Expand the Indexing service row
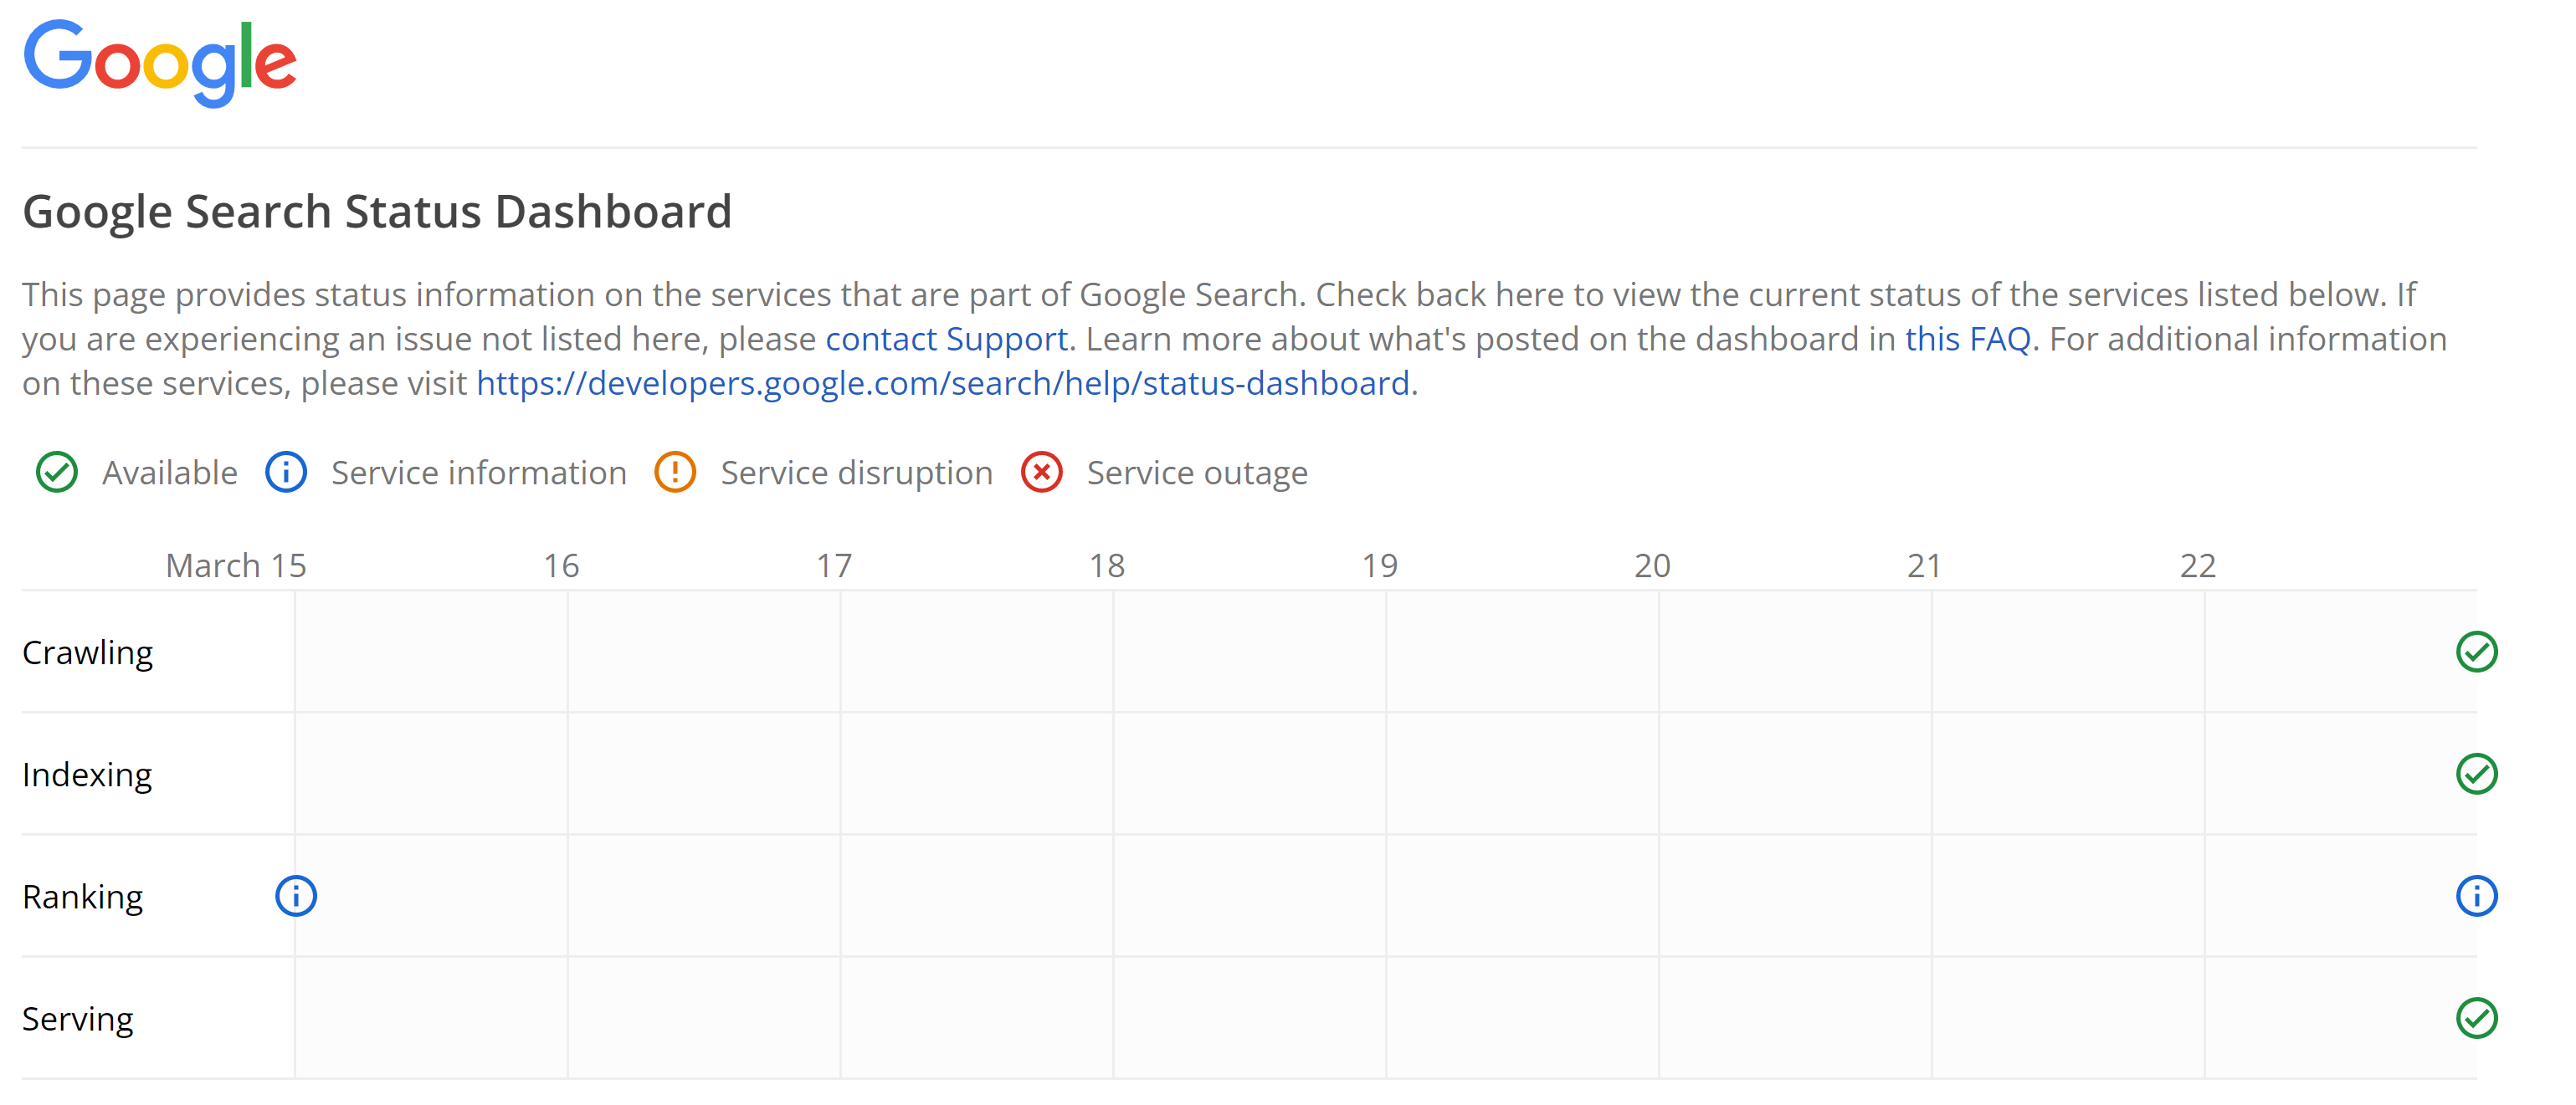 pyautogui.click(x=87, y=773)
